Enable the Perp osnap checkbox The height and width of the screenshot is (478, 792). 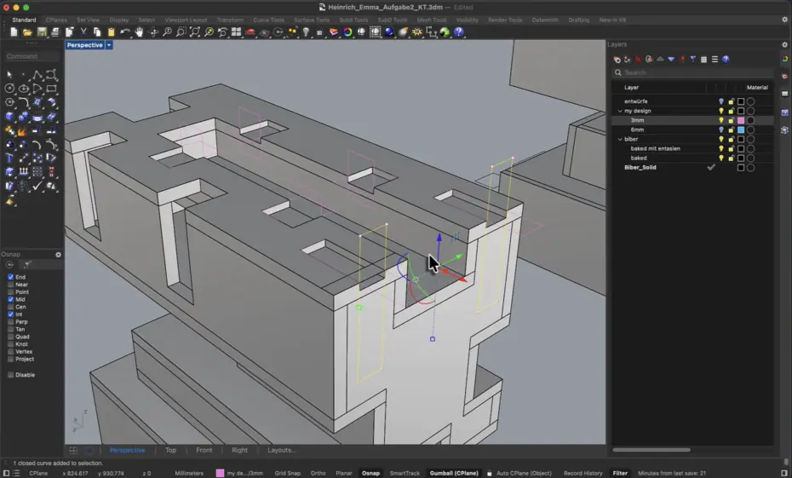point(10,322)
